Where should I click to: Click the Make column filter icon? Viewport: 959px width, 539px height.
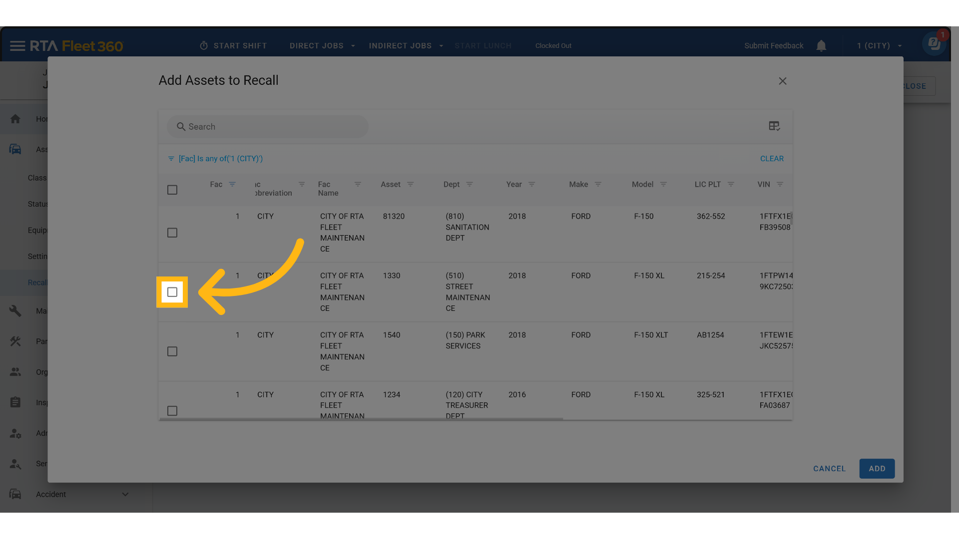click(x=598, y=185)
